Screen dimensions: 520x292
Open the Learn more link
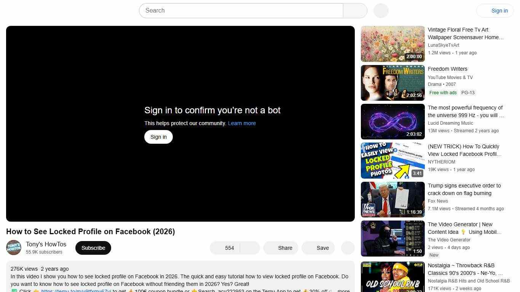(x=241, y=123)
